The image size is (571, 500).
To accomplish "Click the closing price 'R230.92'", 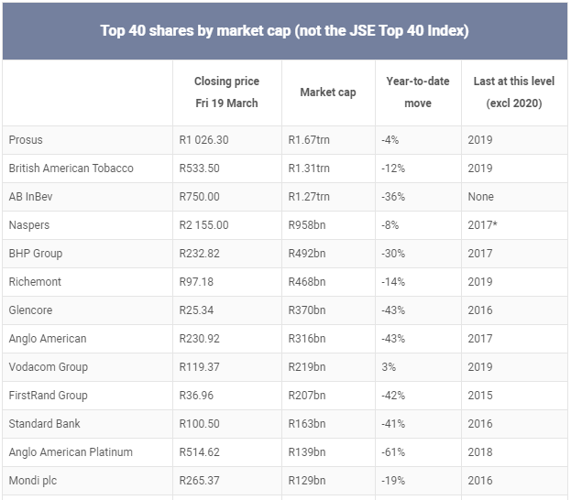I will pos(199,339).
